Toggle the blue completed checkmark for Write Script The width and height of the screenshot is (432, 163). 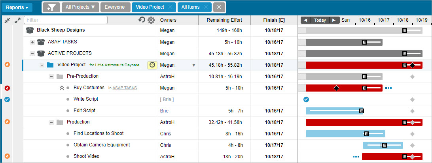7,99
